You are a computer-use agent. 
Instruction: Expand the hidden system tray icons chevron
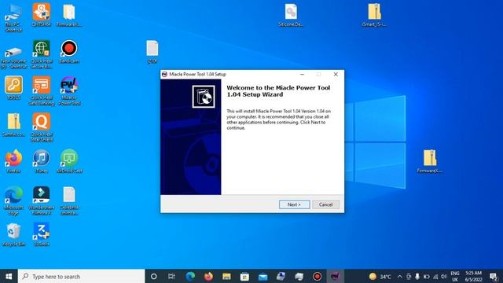[399, 276]
